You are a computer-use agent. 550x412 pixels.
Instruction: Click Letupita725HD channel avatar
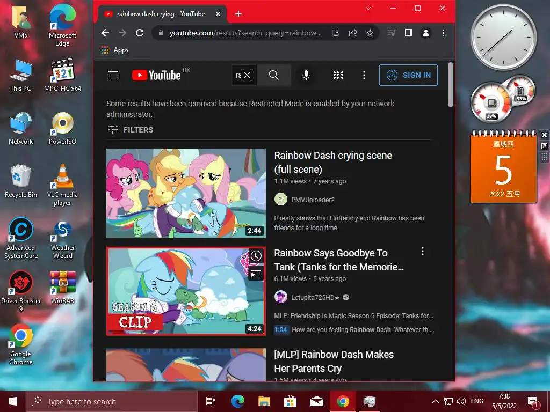tap(280, 297)
